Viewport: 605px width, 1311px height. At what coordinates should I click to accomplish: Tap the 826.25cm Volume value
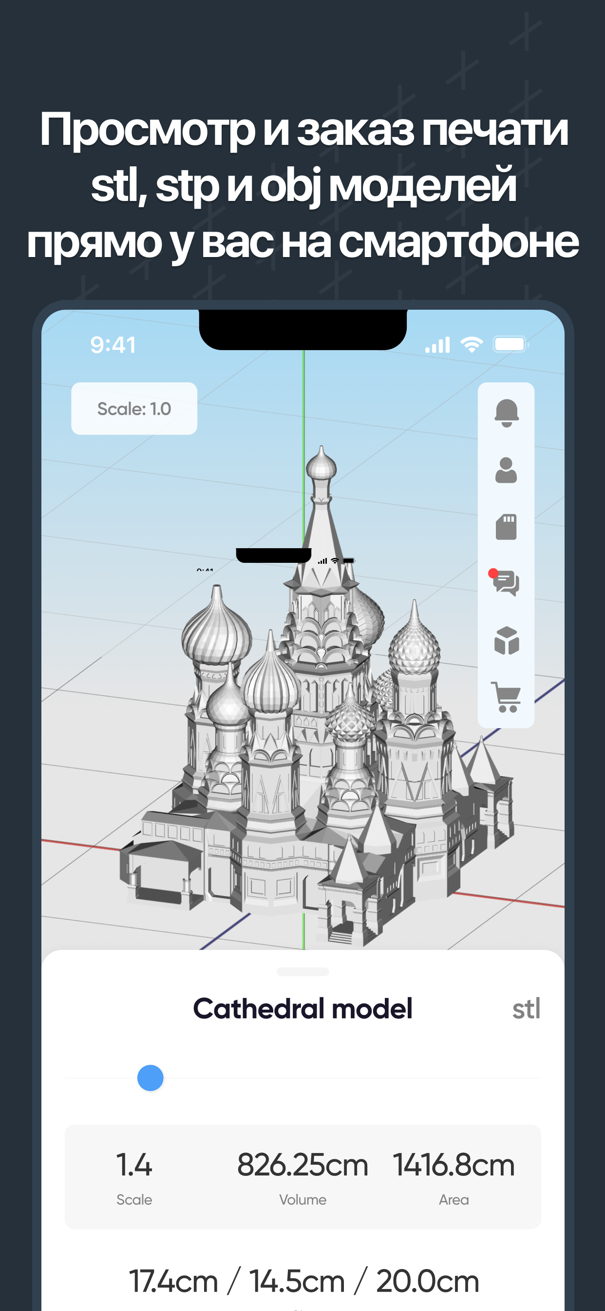302,1164
